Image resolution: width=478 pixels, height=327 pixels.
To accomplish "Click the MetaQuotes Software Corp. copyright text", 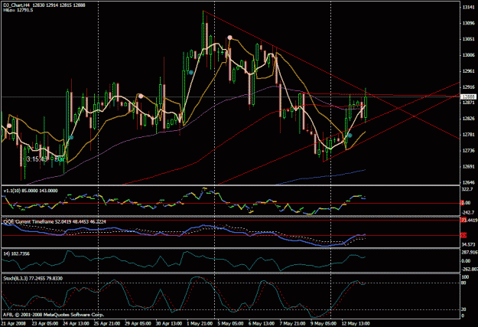I will click(54, 315).
